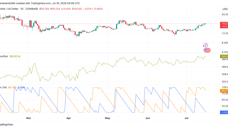Click the olive Accum/Dist axis value label

(x=224, y=56)
